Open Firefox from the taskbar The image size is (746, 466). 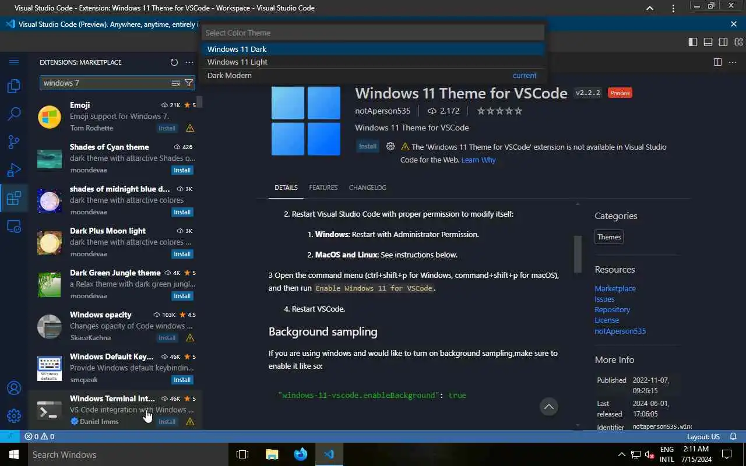point(301,454)
